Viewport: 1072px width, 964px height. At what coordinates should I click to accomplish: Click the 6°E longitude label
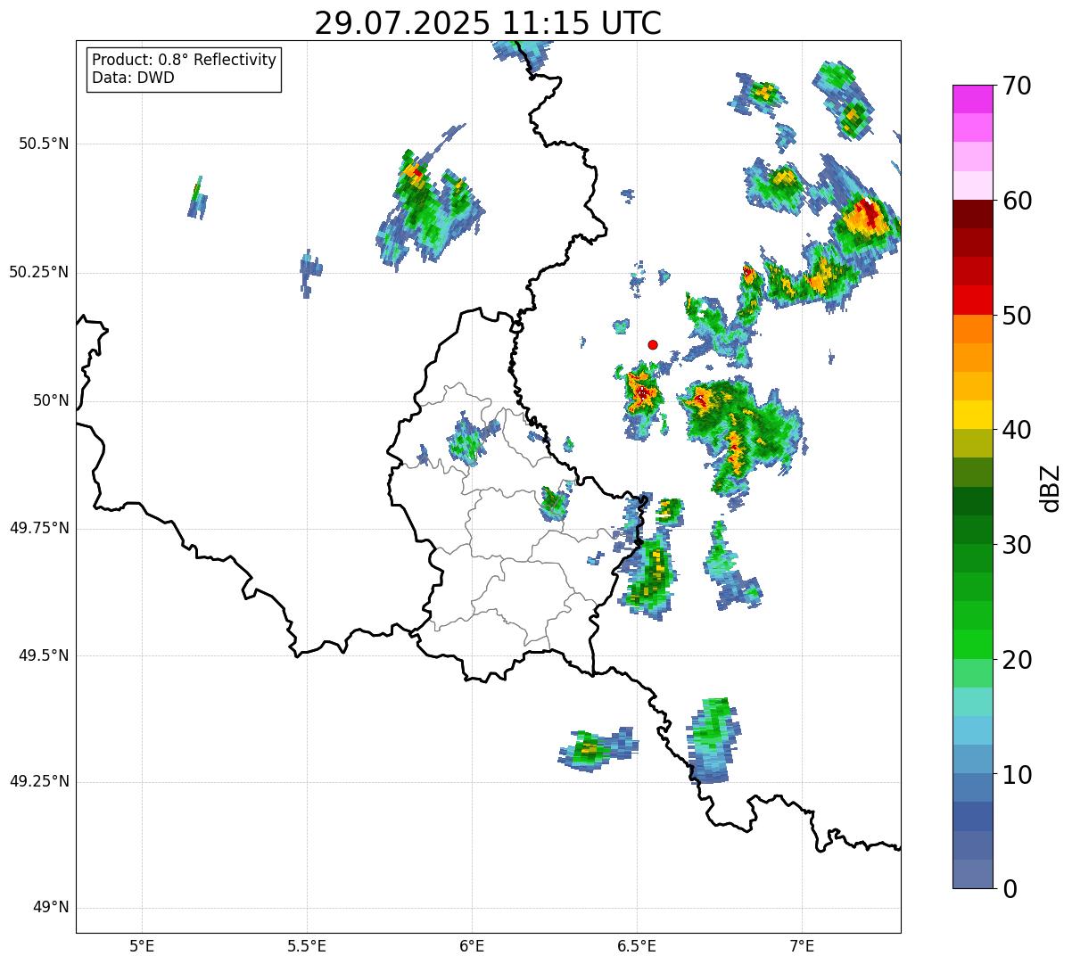(472, 946)
